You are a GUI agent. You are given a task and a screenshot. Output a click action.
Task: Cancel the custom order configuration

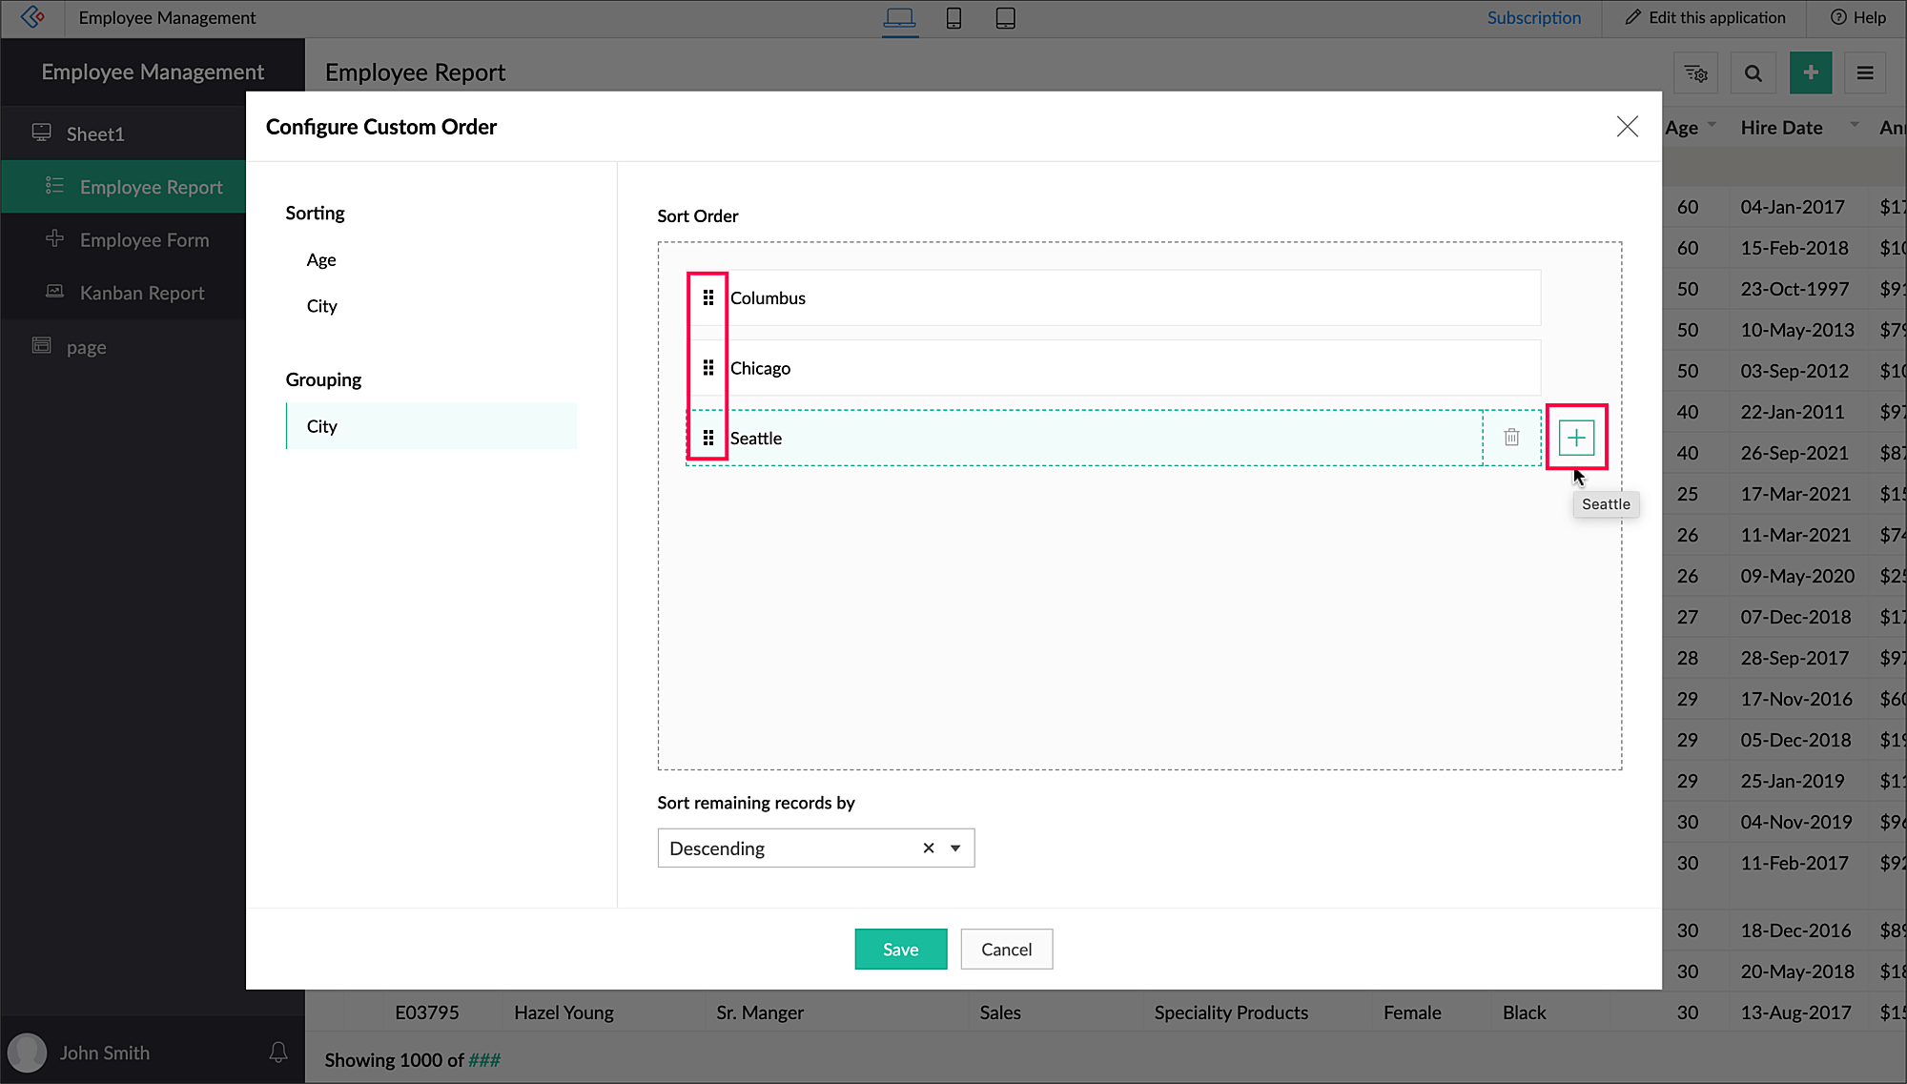pyautogui.click(x=1006, y=949)
